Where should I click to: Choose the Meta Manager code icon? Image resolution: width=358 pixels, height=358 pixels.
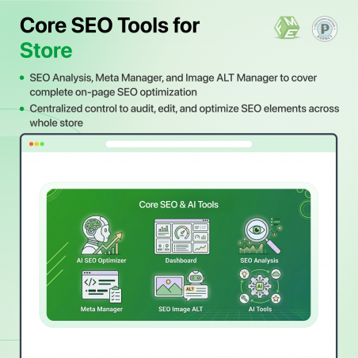(101, 287)
